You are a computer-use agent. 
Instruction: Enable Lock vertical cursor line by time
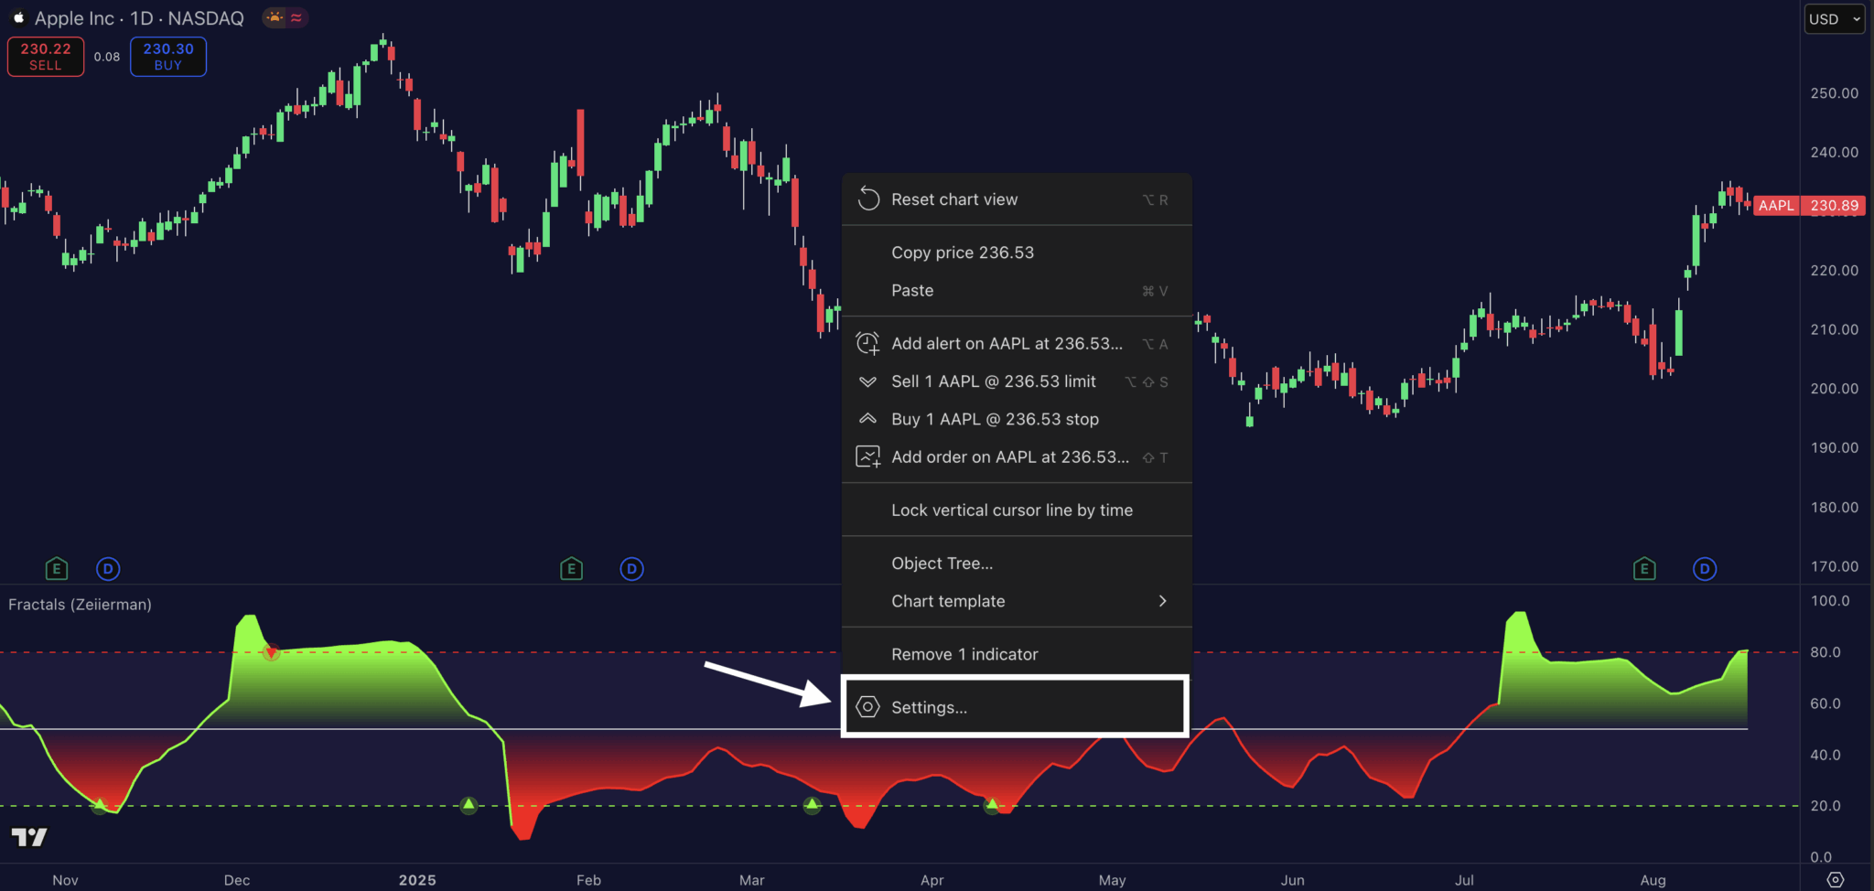(x=1012, y=510)
